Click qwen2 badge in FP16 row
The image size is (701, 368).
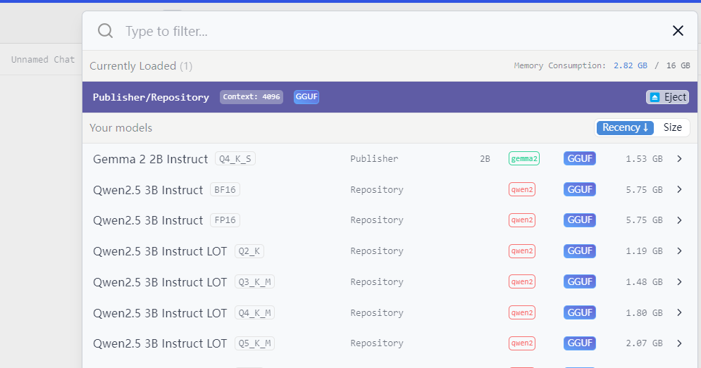click(x=522, y=220)
